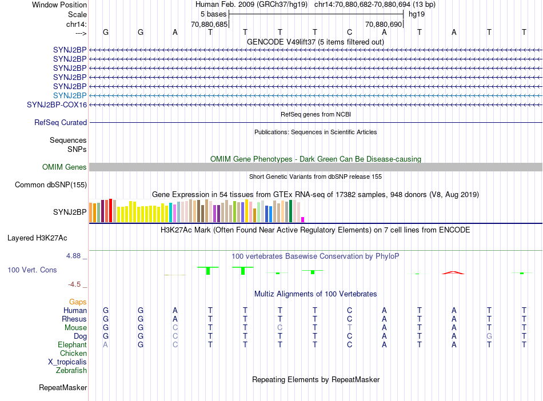Open Multiz Alignments of 100 Vertebrates title
543x401 pixels.
tap(316, 294)
